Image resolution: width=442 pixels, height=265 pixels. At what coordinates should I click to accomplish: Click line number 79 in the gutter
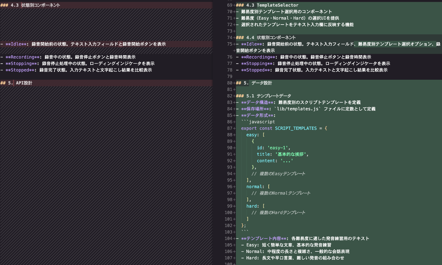point(230,76)
